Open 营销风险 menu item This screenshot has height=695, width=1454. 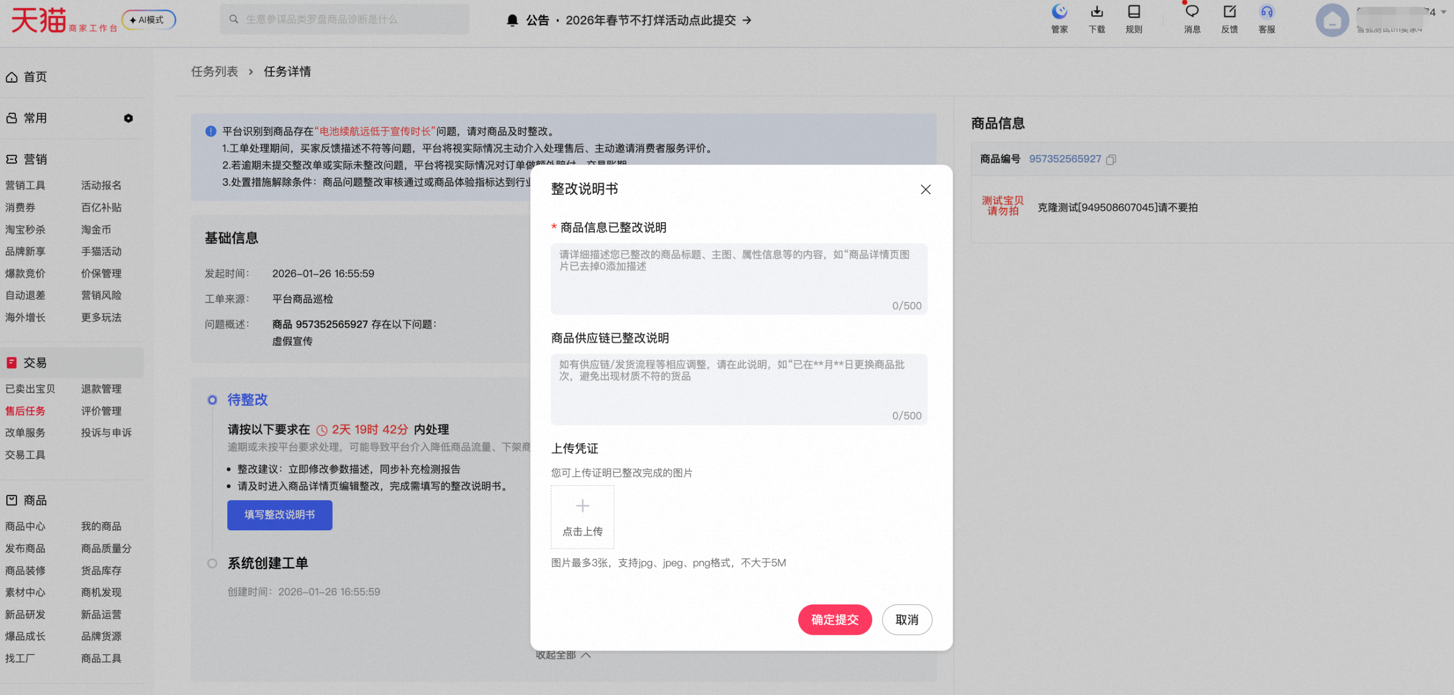[101, 295]
